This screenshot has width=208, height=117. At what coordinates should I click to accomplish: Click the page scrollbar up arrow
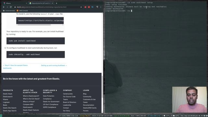[102, 14]
